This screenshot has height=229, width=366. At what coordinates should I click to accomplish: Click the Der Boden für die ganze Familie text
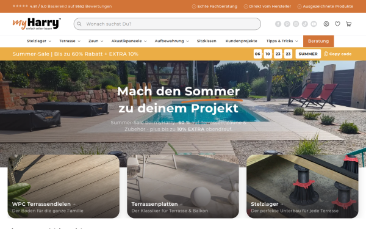[48, 211]
